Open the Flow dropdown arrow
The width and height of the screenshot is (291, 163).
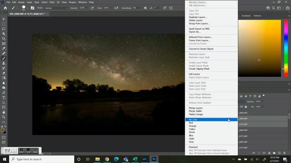coord(111,8)
